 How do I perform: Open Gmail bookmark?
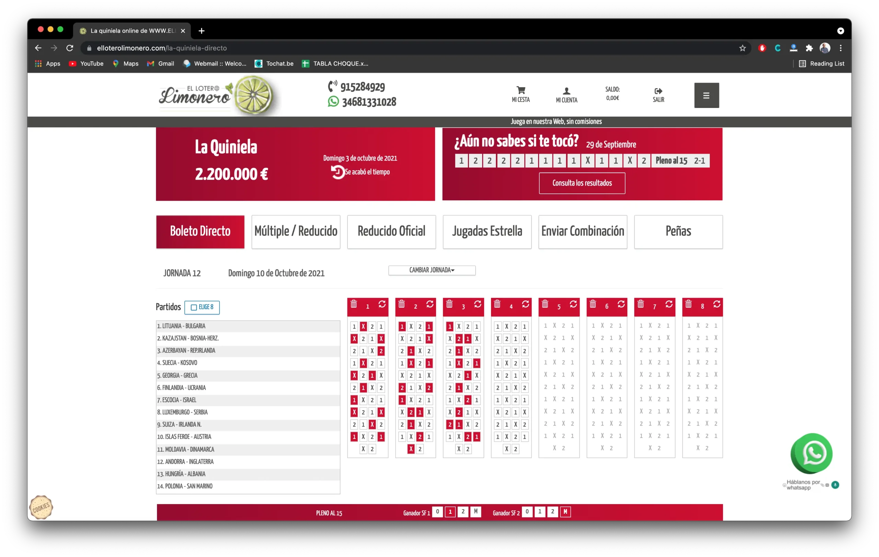(161, 64)
